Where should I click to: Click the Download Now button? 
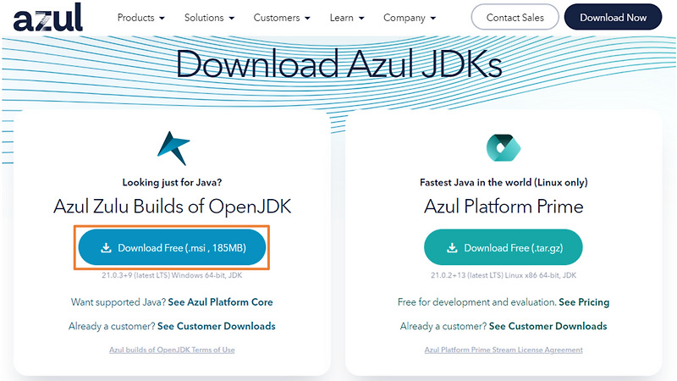[613, 17]
